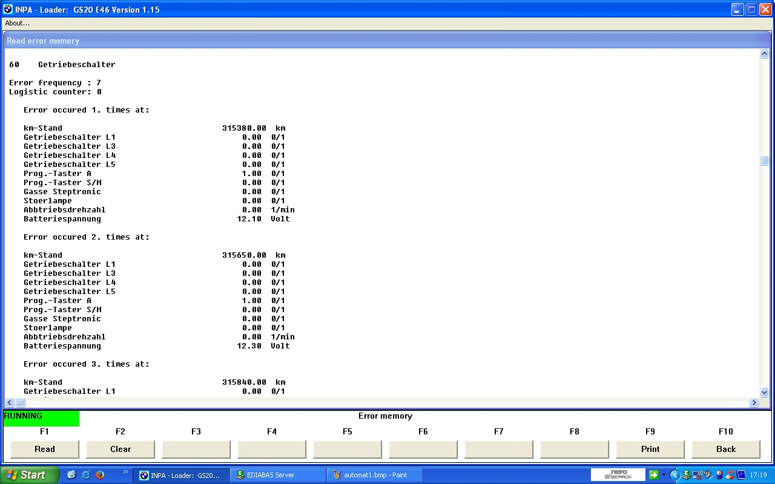The image size is (775, 484).
Task: Open the CCleaner tray icon
Action: [730, 475]
